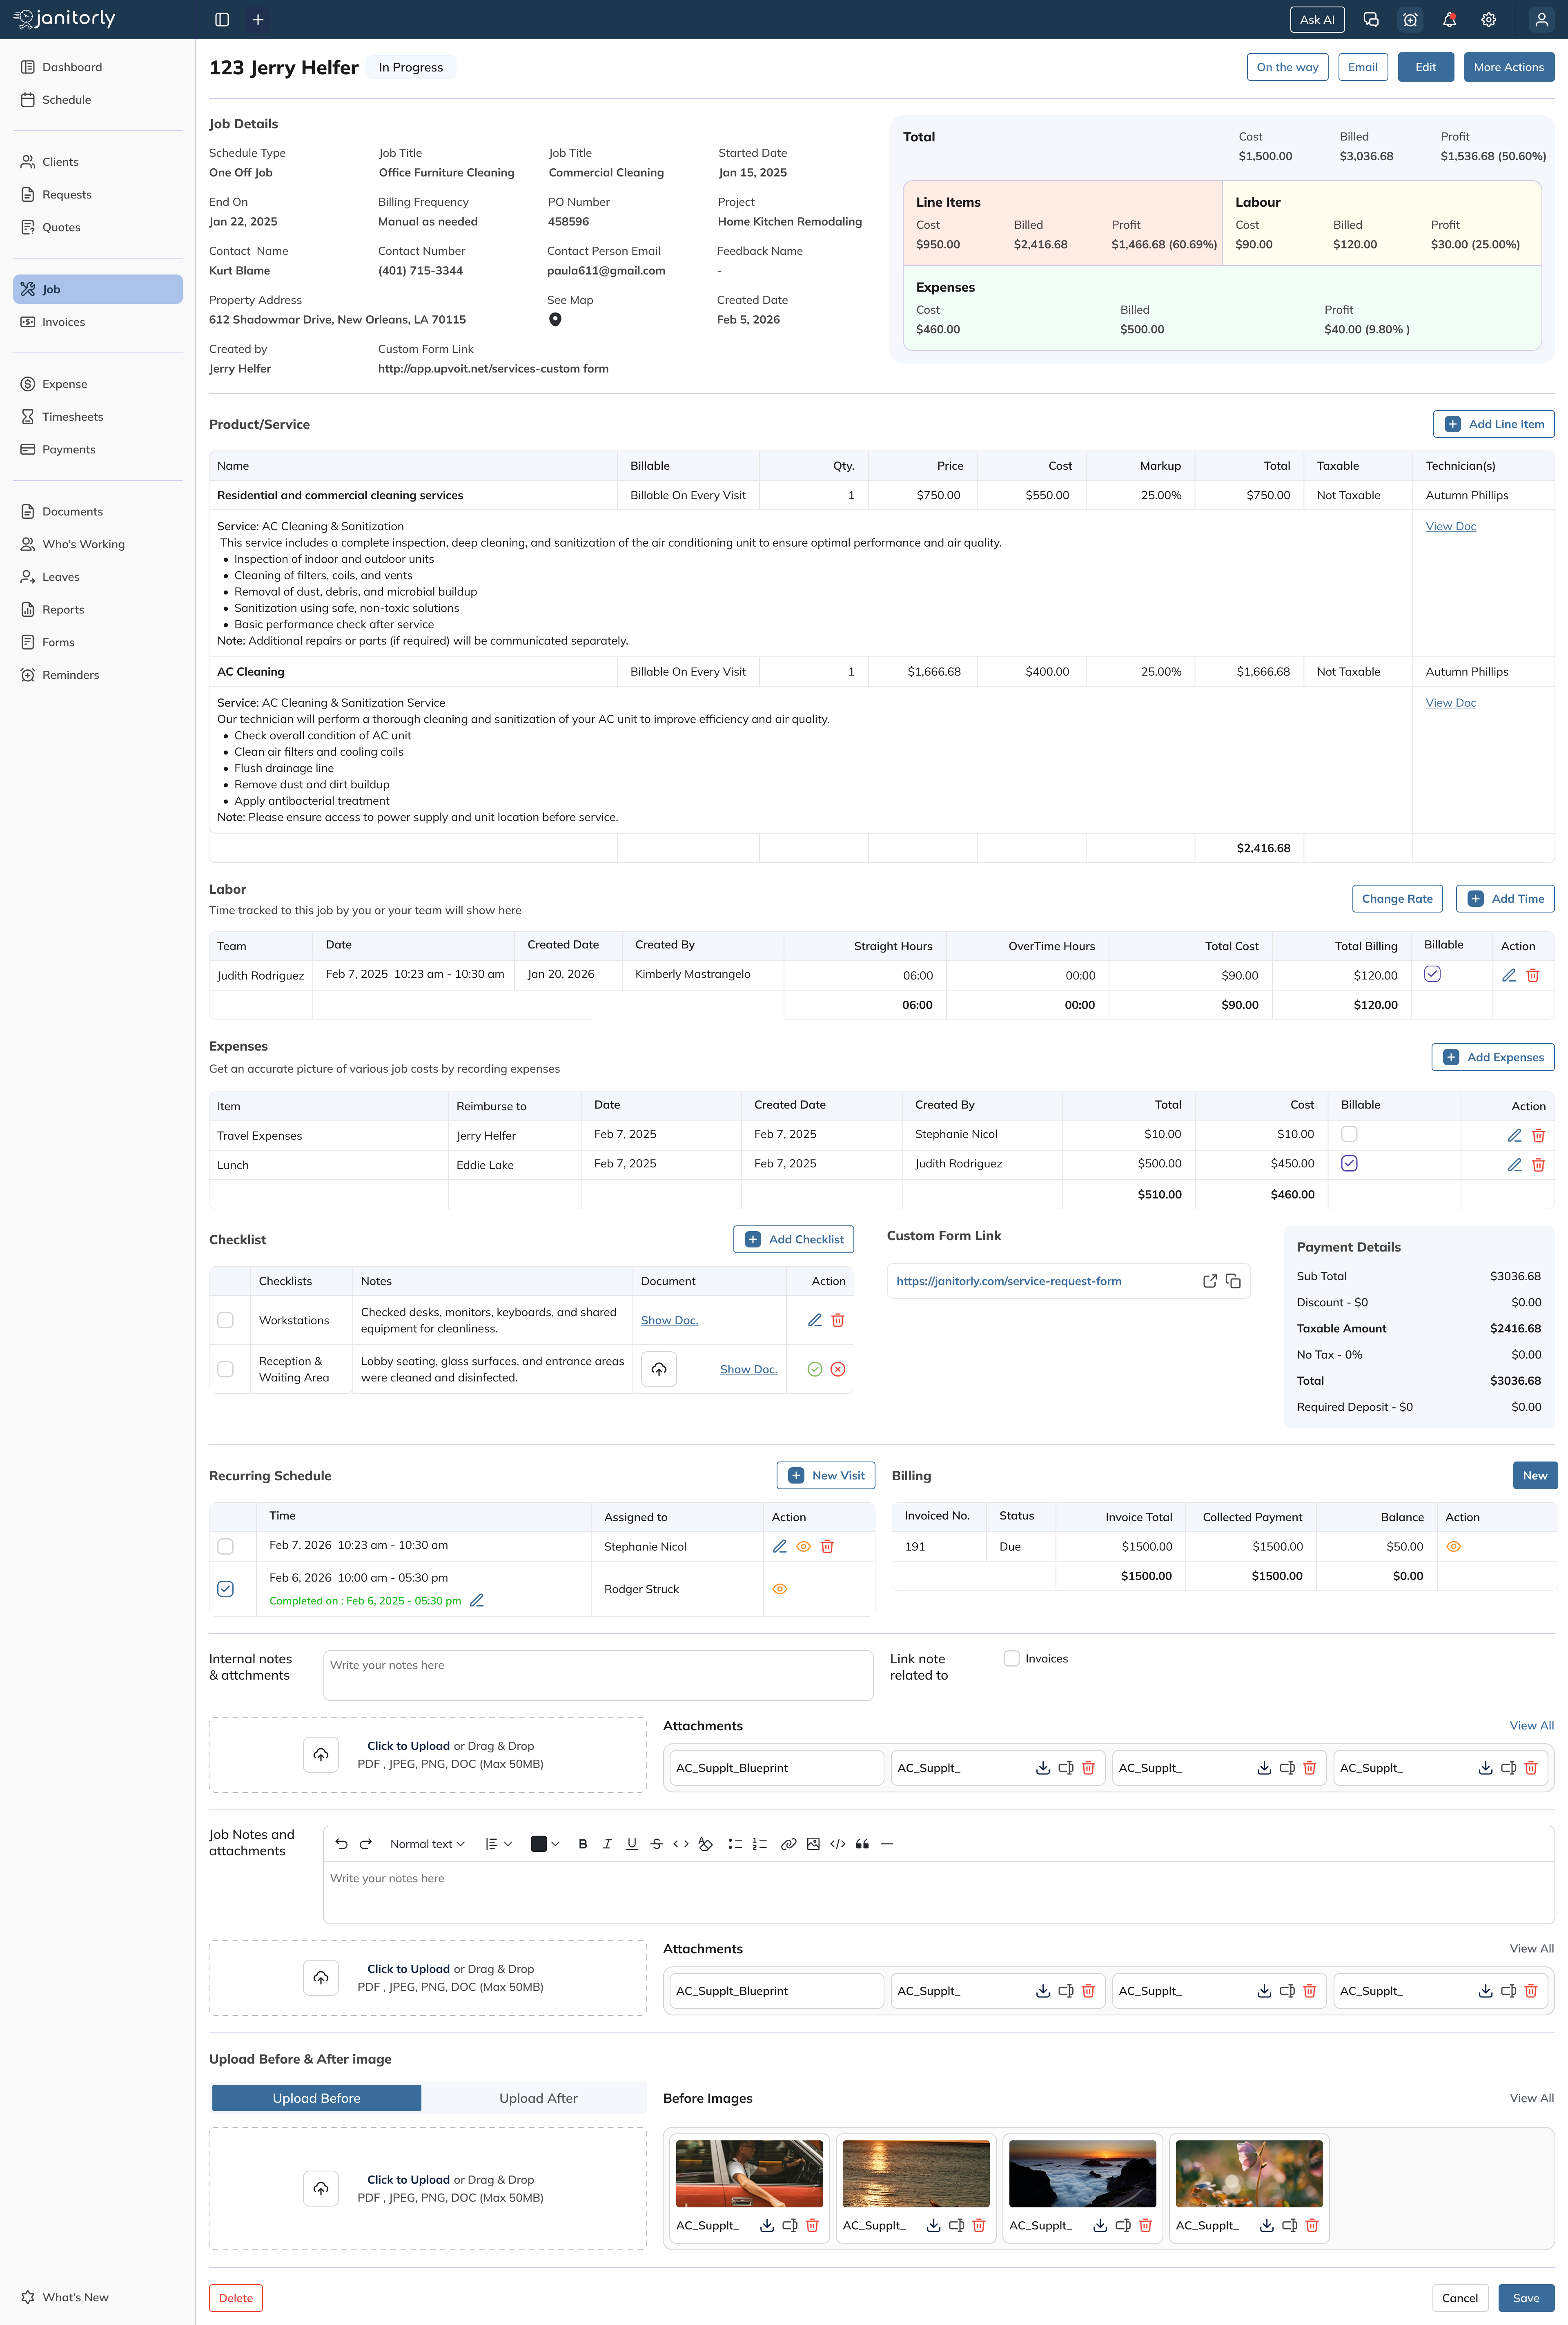The height and width of the screenshot is (2325, 1568).
Task: Check the Workstations checklist box
Action: (226, 1321)
